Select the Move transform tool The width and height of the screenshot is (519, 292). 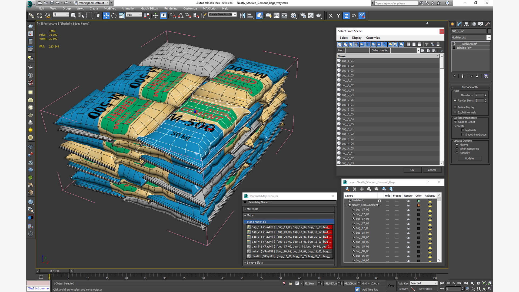106,16
